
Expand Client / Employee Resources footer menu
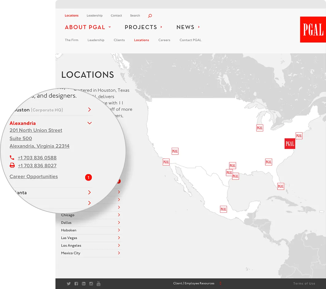pyautogui.click(x=197, y=284)
